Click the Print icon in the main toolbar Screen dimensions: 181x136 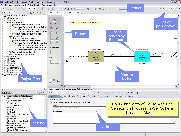click(11, 9)
